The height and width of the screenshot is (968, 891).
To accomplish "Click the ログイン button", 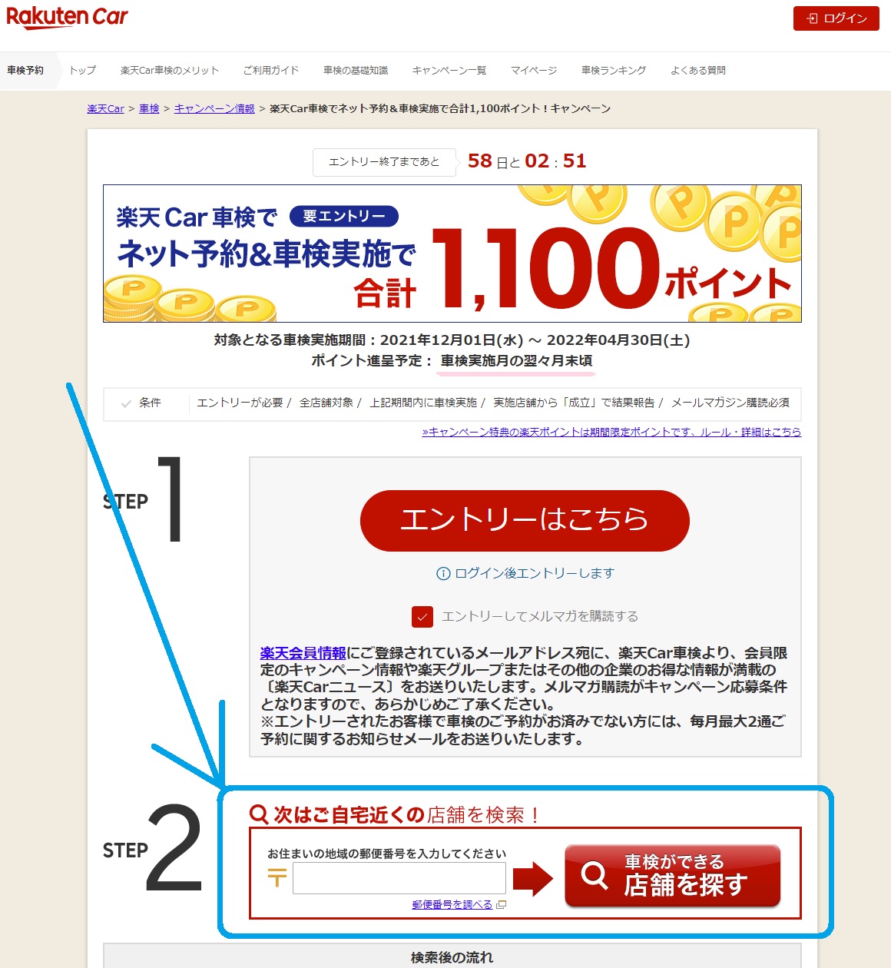I will (x=836, y=18).
